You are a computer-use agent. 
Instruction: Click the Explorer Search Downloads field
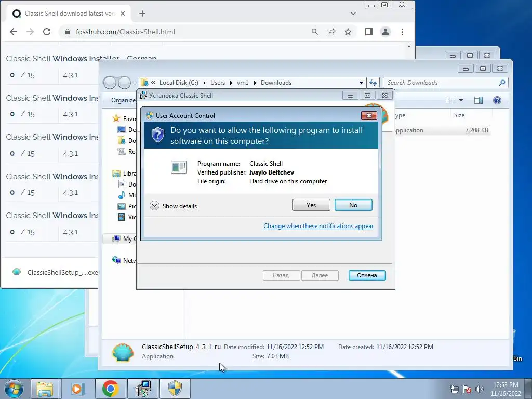coord(445,83)
